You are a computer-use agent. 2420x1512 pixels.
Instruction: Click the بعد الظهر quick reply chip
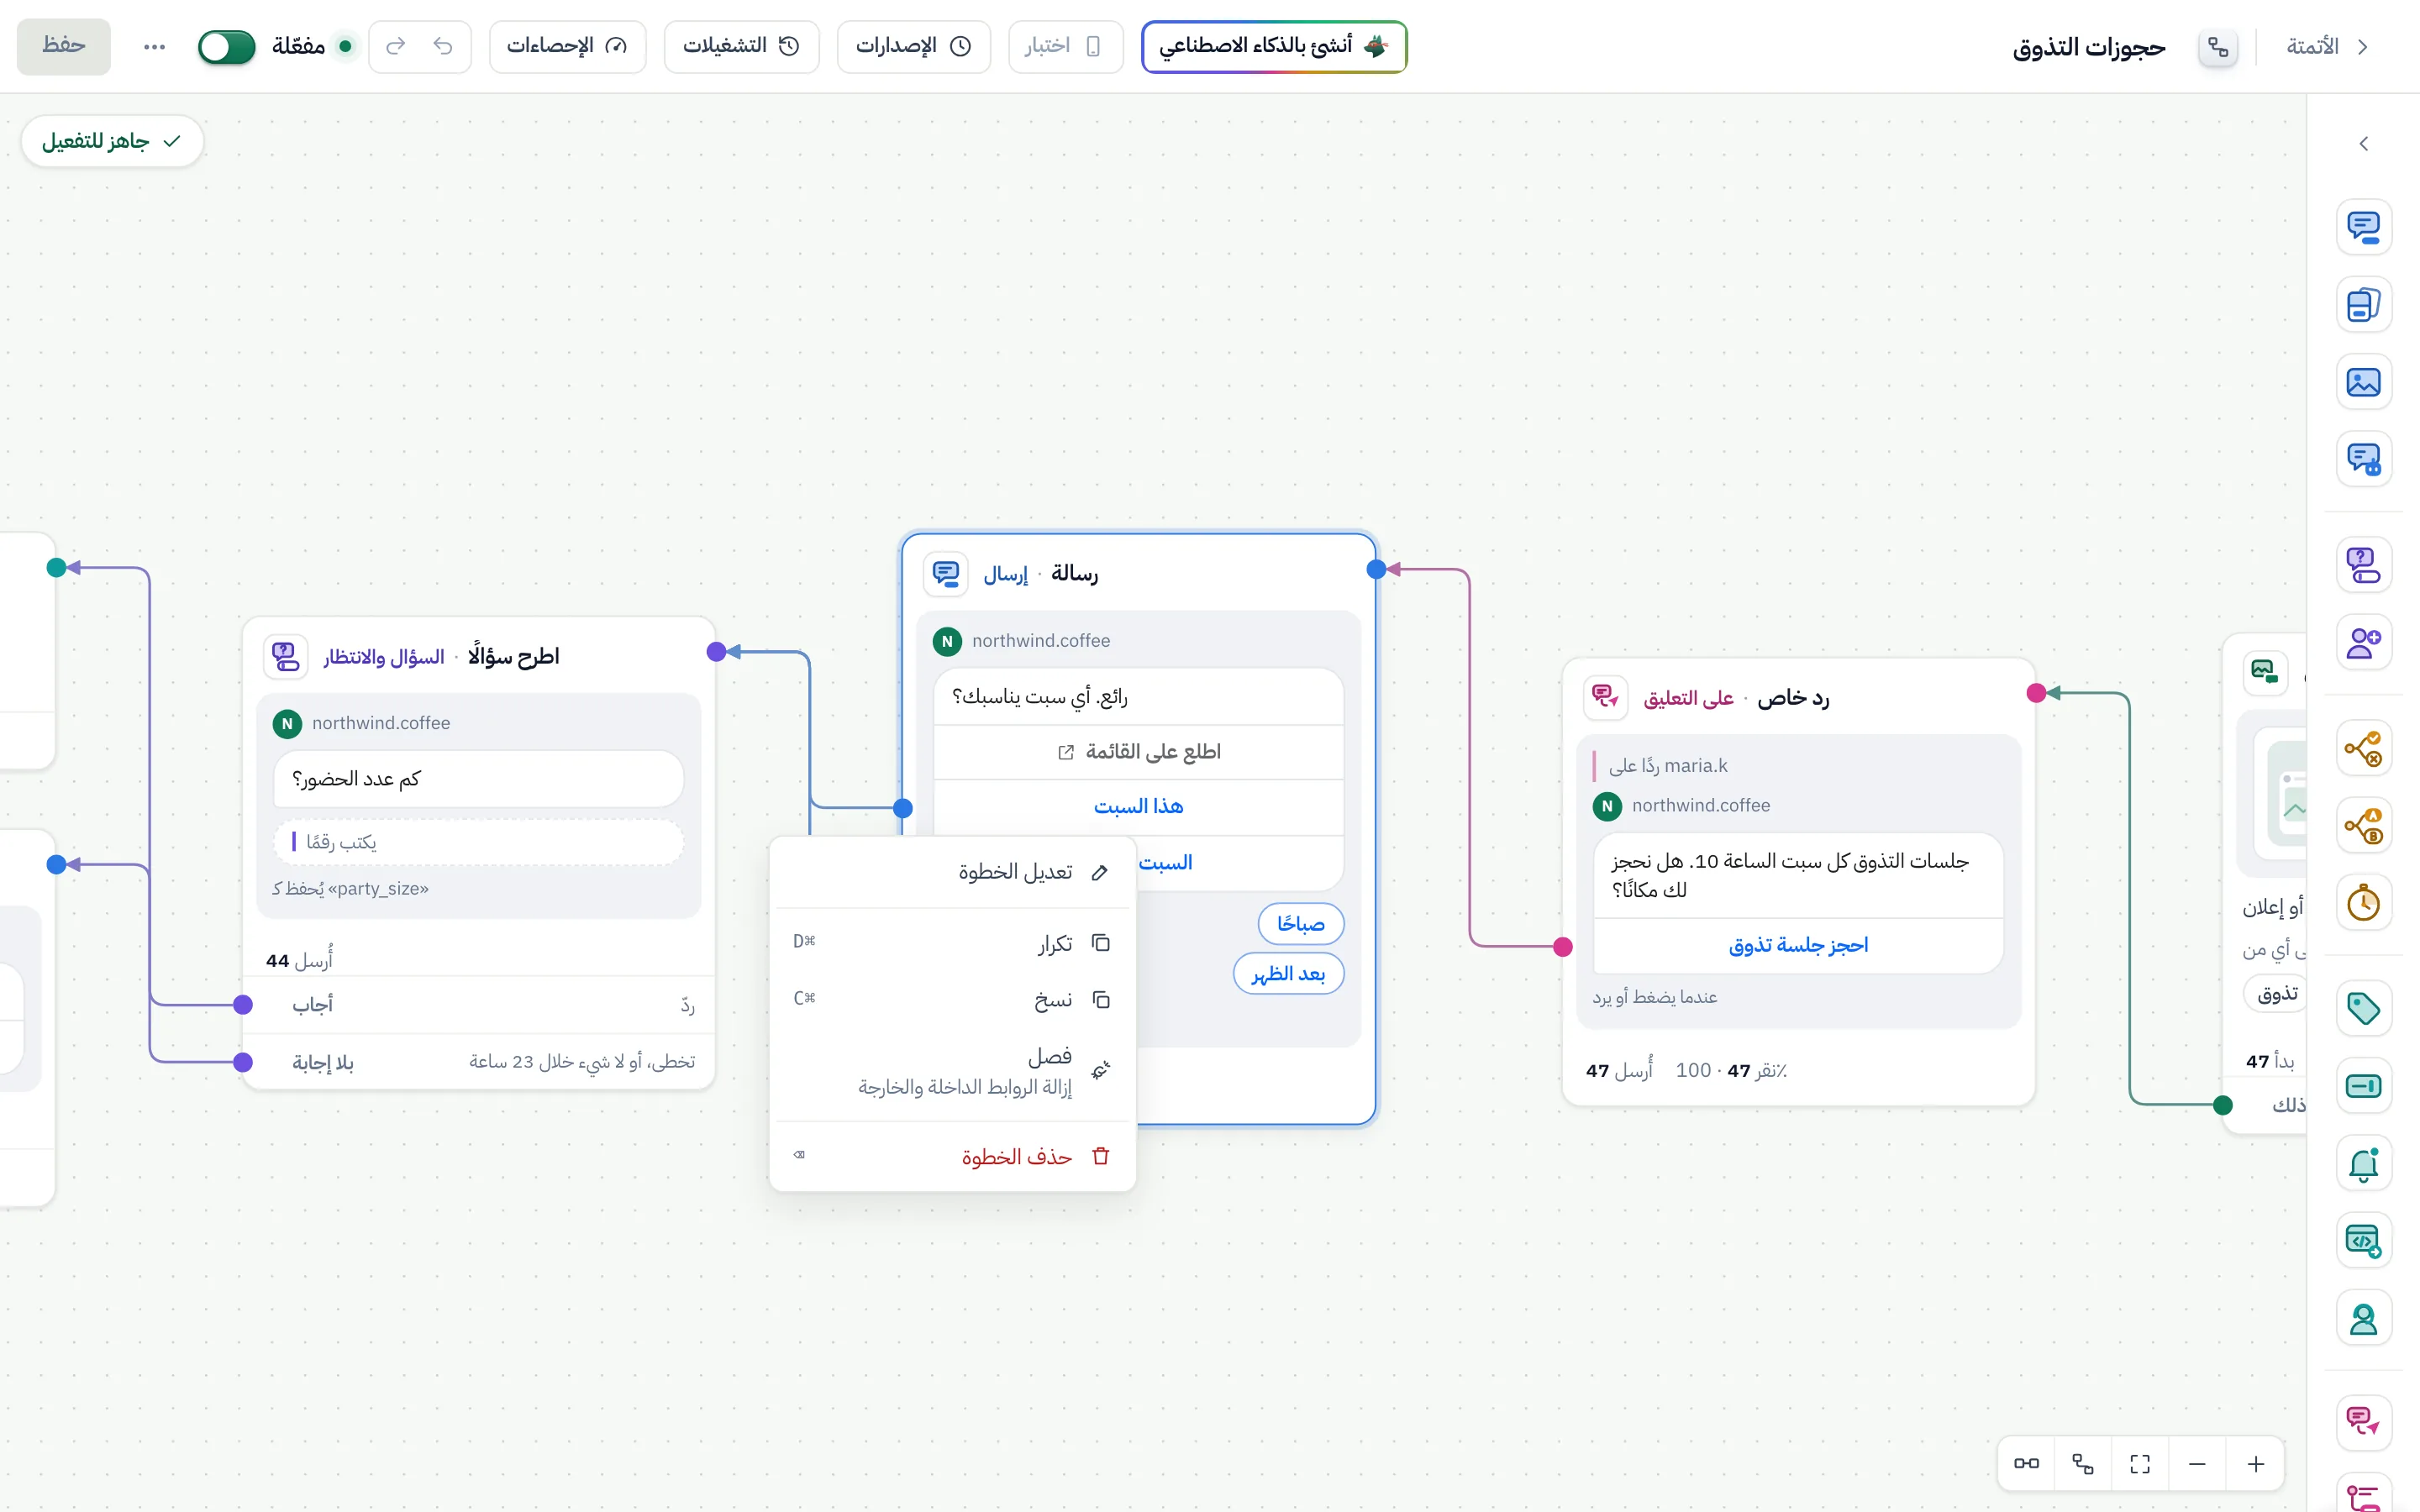pyautogui.click(x=1288, y=974)
